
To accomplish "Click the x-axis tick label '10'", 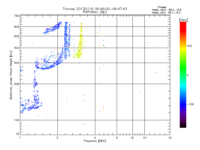I will (144, 138).
